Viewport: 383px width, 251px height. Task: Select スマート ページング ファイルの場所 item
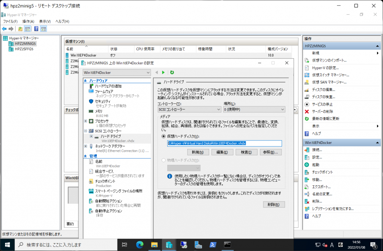pos(119,191)
